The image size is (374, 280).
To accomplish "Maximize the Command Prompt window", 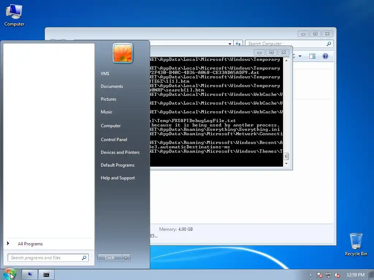I will (271, 52).
